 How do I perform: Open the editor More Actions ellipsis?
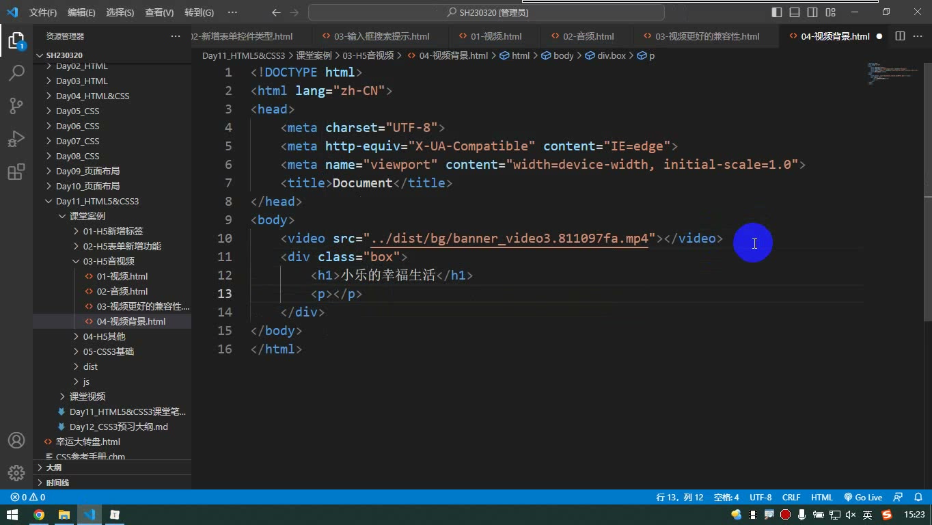pos(918,36)
